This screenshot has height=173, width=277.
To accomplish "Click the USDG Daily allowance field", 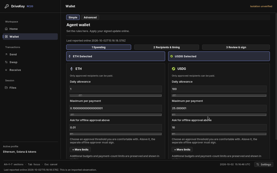I will [x=219, y=89].
